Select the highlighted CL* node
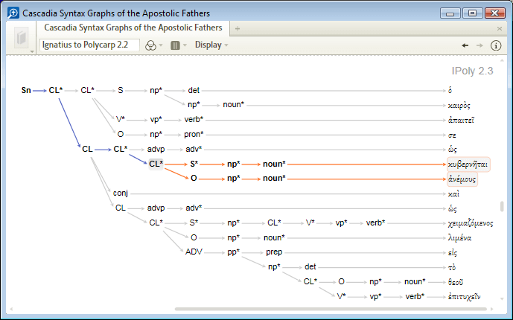The width and height of the screenshot is (513, 320). pos(156,164)
